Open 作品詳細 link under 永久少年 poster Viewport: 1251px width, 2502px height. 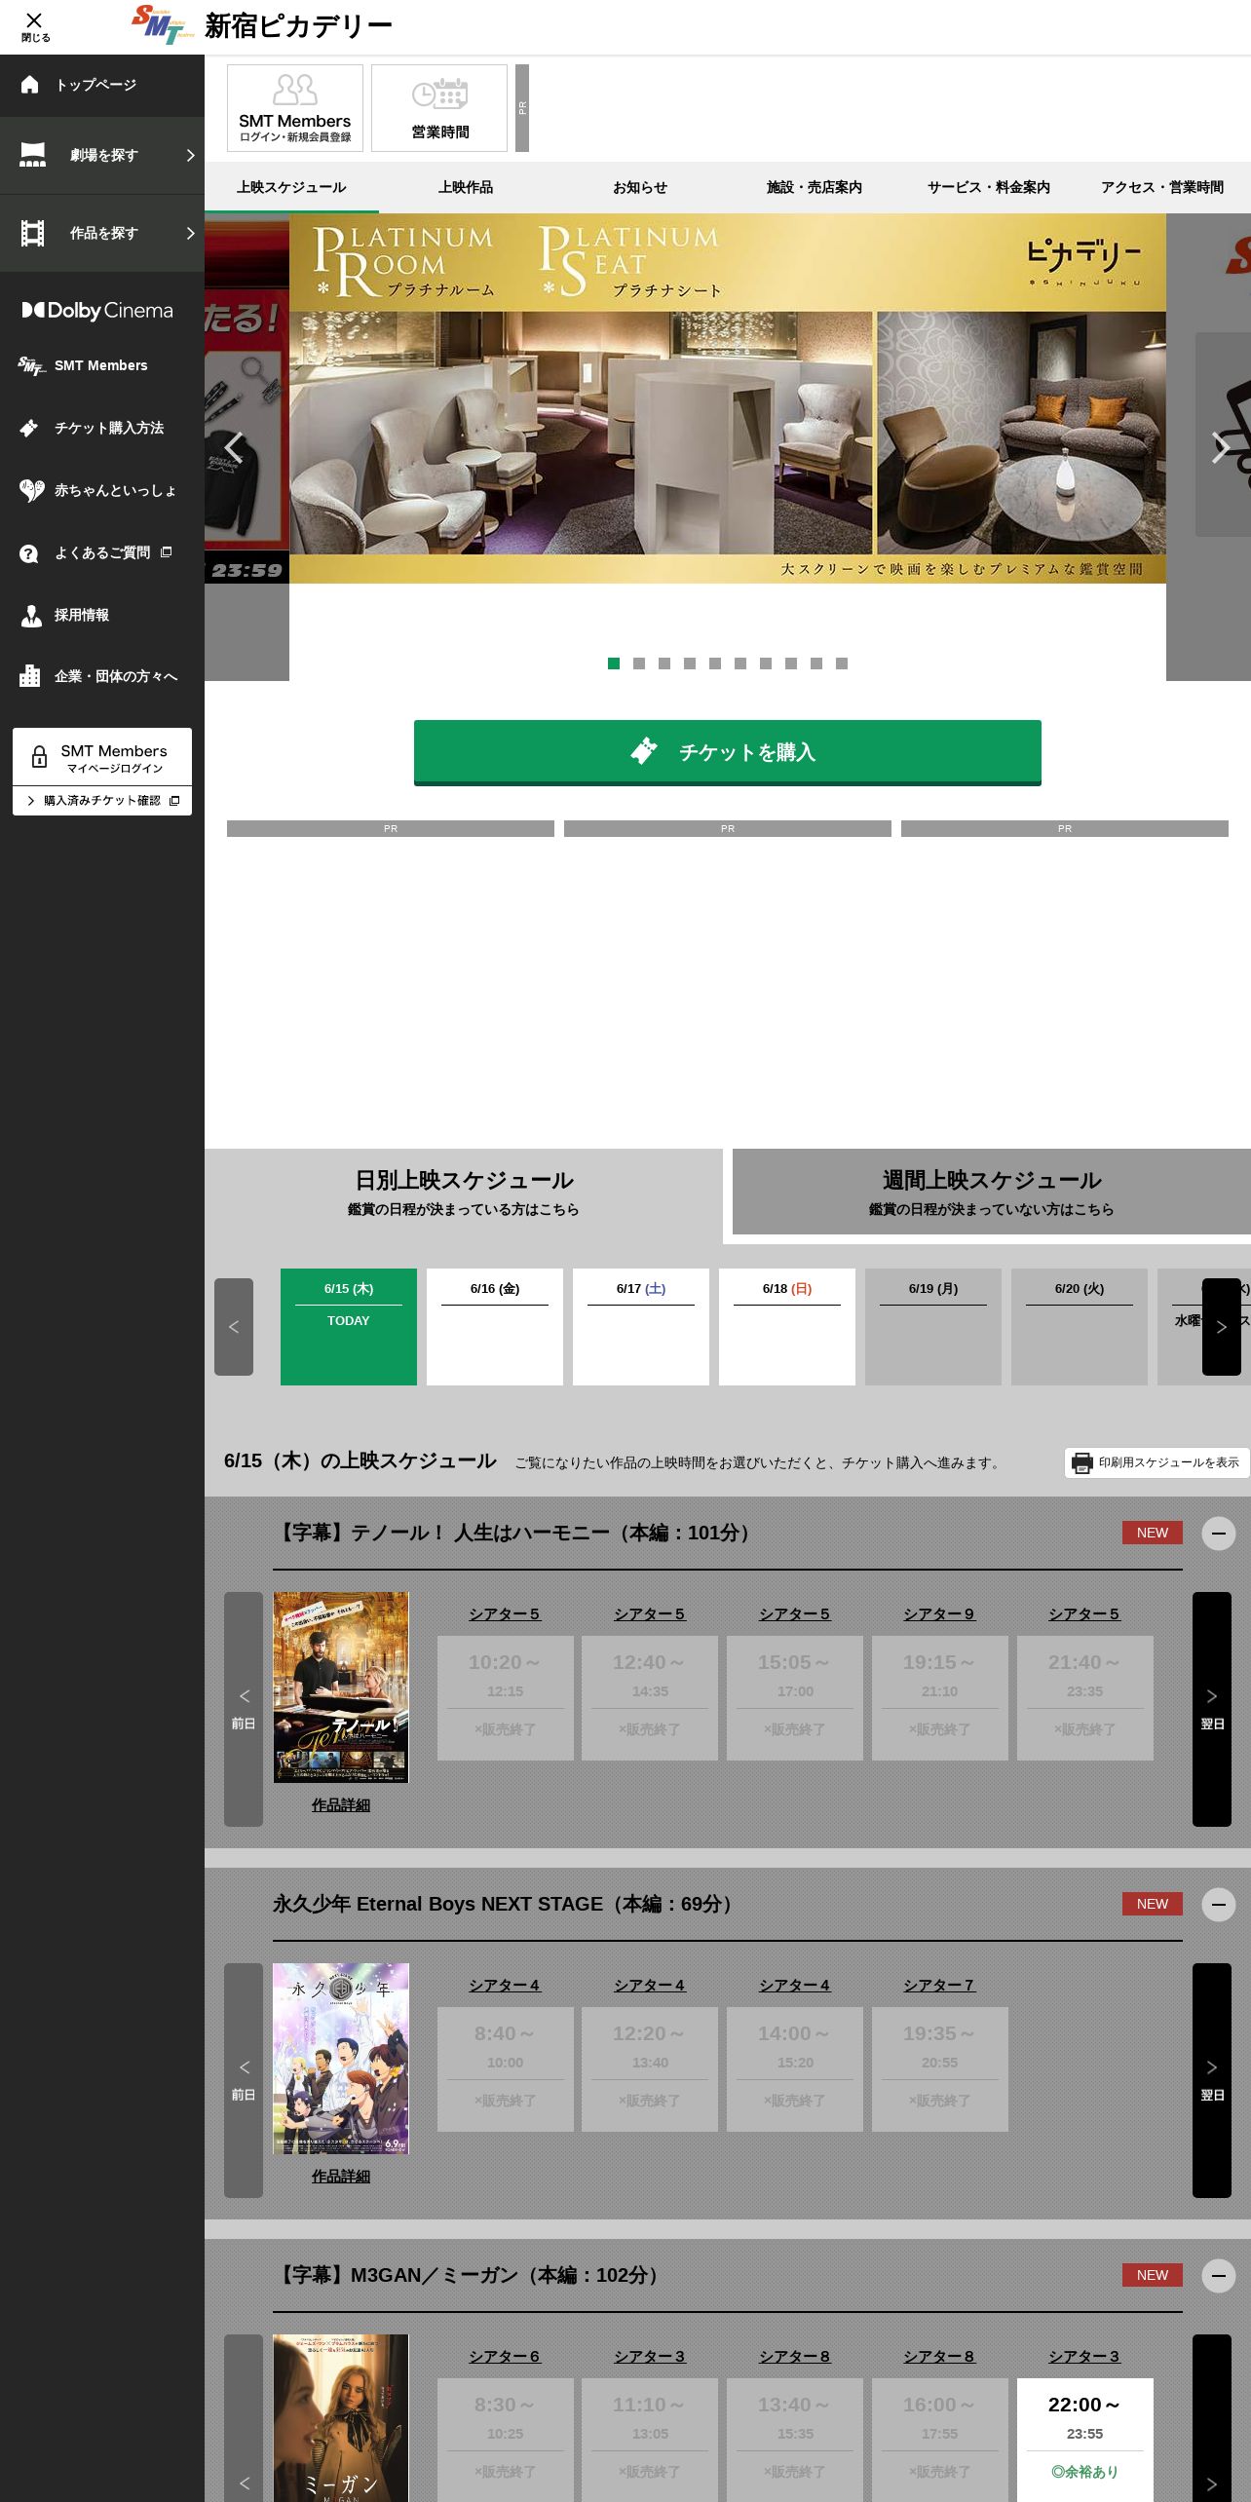341,2177
